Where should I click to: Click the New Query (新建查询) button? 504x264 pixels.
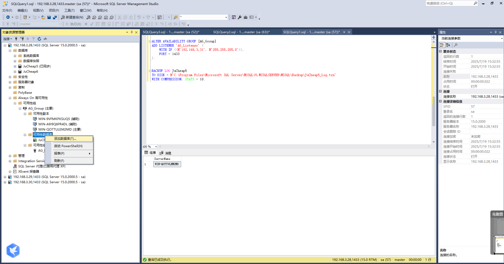pos(72,17)
